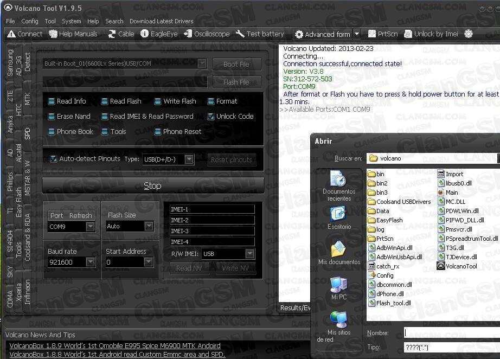Enable the Write Flash checkbox

coord(157,101)
